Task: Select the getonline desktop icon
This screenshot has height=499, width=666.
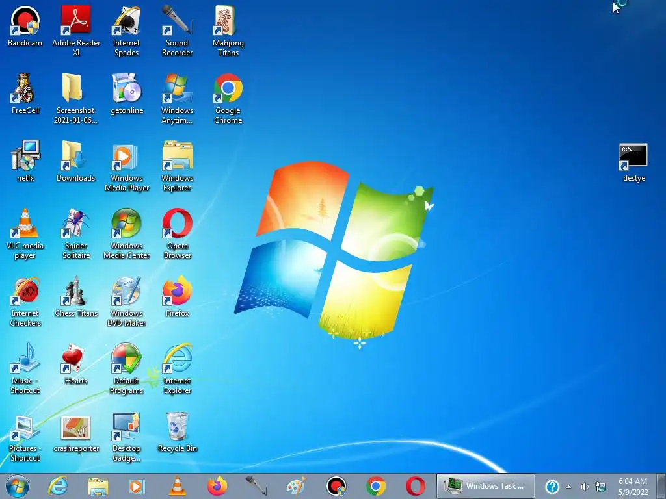Action: pyautogui.click(x=127, y=94)
